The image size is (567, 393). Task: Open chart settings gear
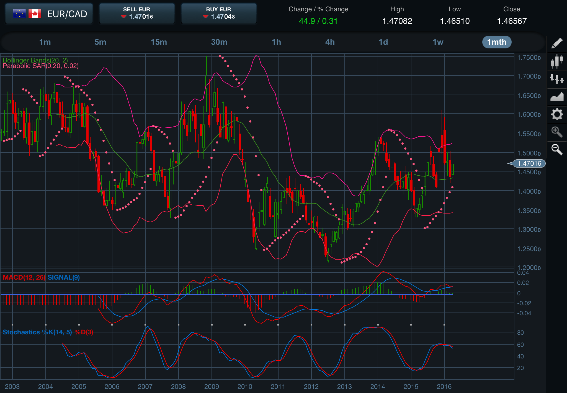pyautogui.click(x=557, y=114)
